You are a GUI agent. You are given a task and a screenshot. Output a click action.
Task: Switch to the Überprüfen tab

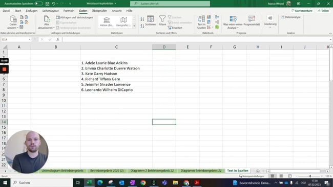tap(99, 11)
